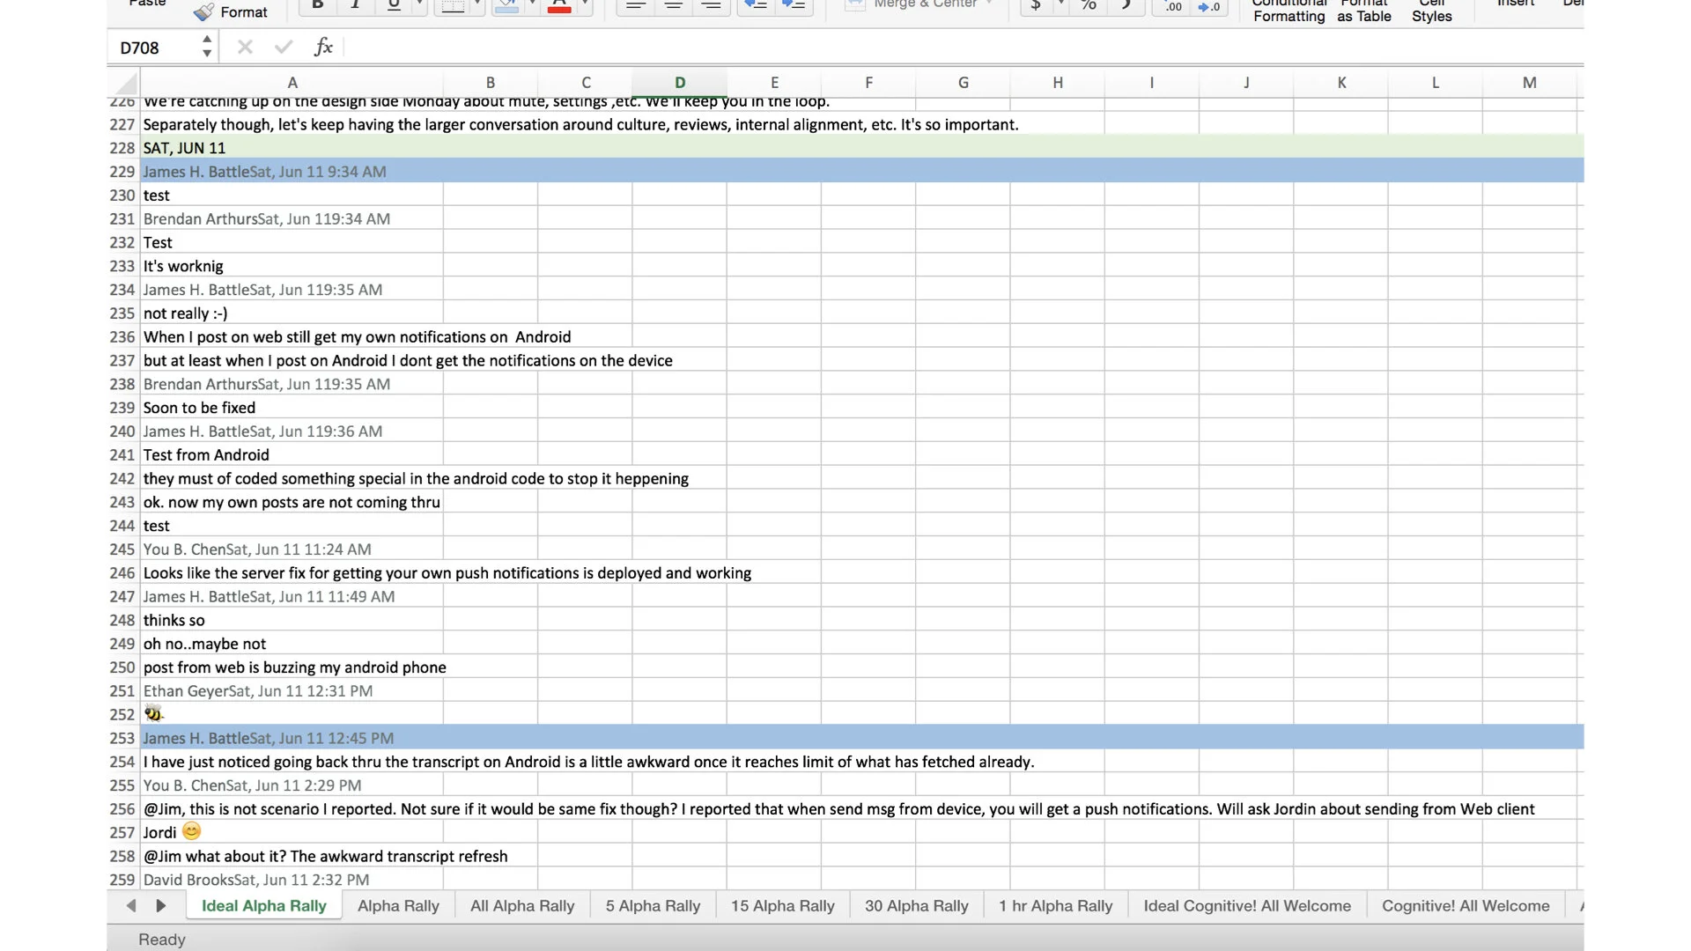Click the cancel entry X icon

[245, 48]
